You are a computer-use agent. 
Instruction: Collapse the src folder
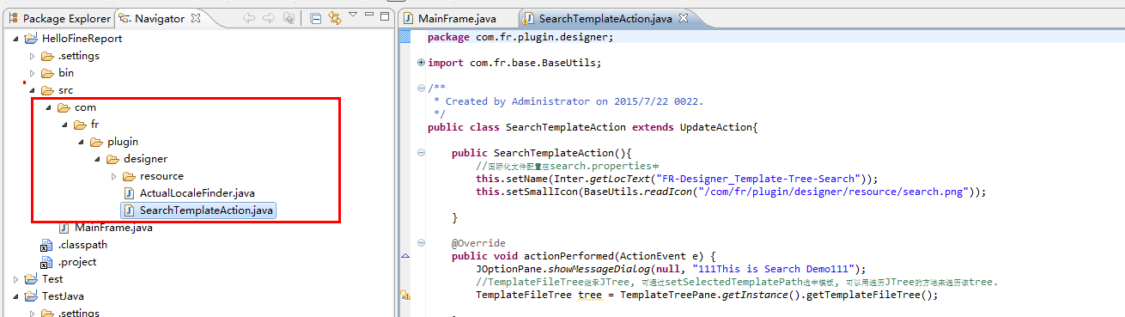point(33,90)
